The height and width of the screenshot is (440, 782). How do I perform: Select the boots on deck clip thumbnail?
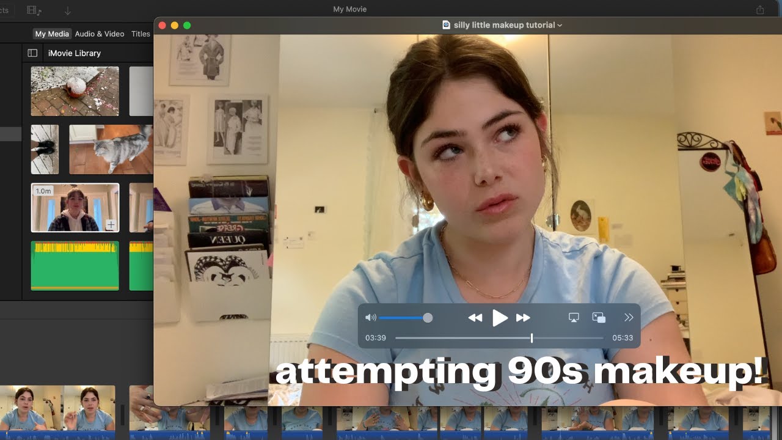coord(45,150)
